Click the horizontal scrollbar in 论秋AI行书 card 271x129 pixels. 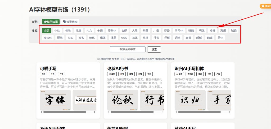click(132, 112)
